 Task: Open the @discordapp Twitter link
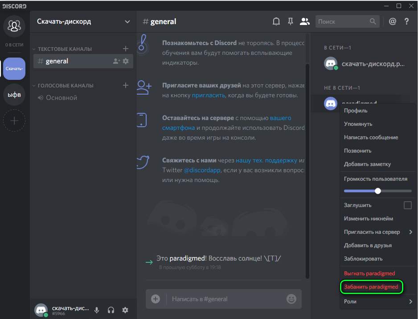pos(202,170)
